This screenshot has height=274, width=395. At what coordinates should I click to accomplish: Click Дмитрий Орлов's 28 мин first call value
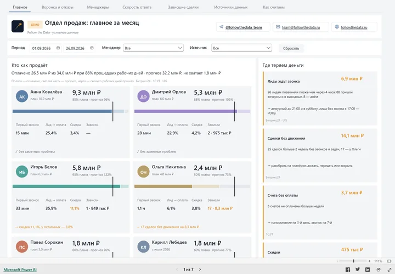pyautogui.click(x=144, y=133)
